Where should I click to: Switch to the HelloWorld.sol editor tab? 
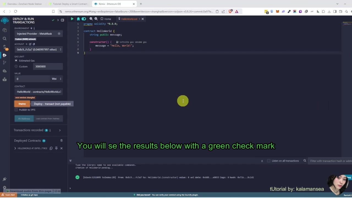coord(129,19)
